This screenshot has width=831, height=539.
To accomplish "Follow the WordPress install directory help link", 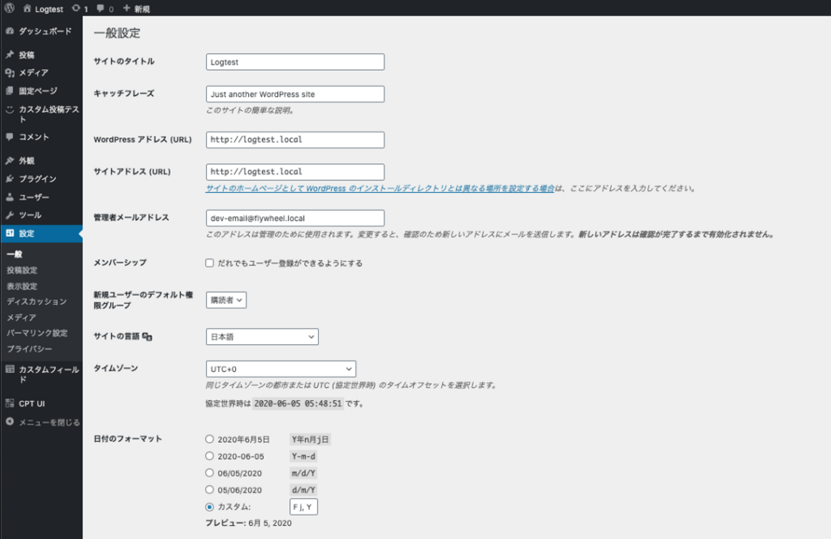I will (380, 189).
